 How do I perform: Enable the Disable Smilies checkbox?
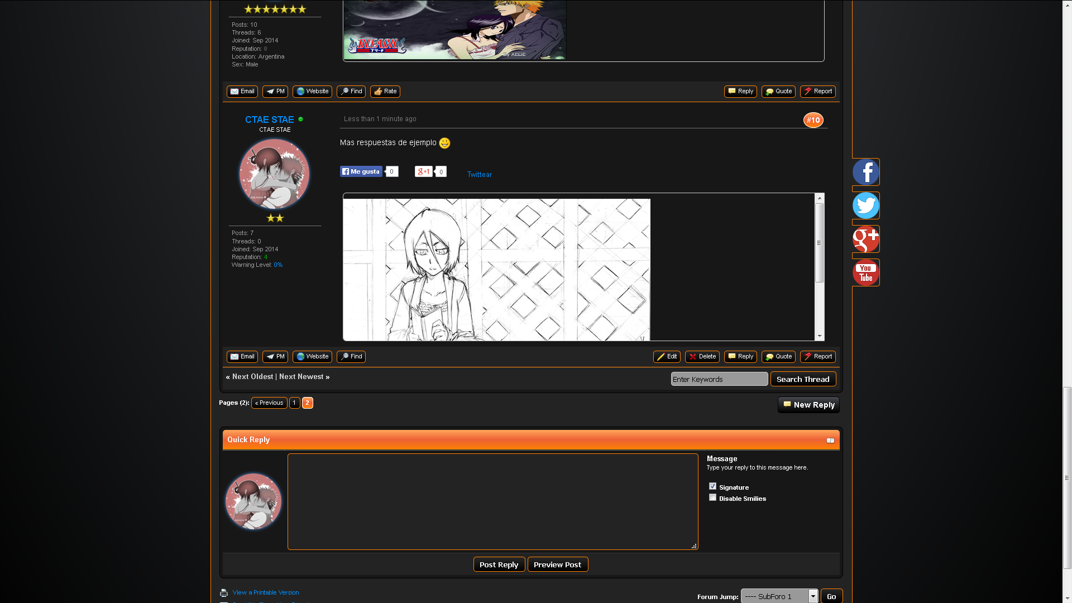pos(712,497)
